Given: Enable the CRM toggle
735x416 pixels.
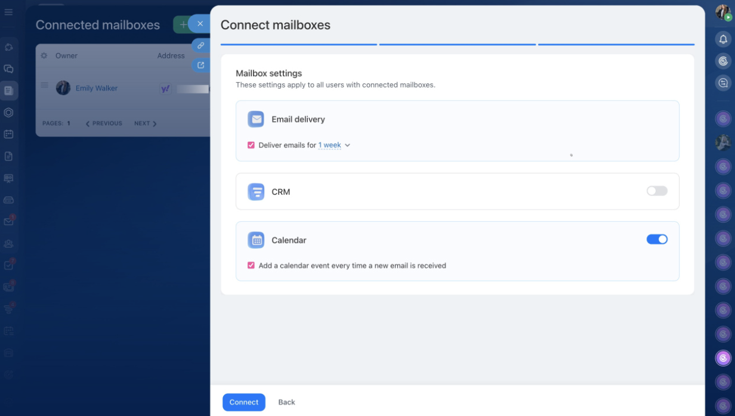Looking at the screenshot, I should pos(656,191).
